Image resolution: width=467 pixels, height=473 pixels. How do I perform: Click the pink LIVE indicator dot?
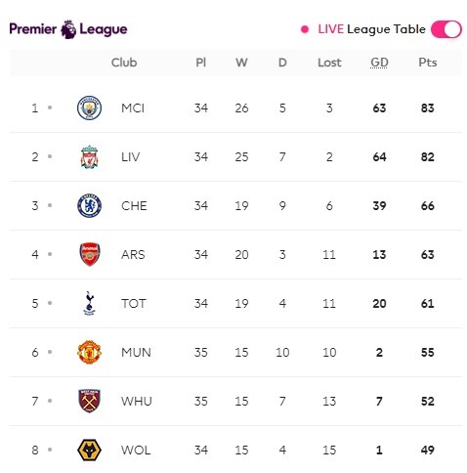point(305,29)
